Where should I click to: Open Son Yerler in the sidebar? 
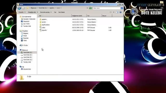[x=26, y=24]
